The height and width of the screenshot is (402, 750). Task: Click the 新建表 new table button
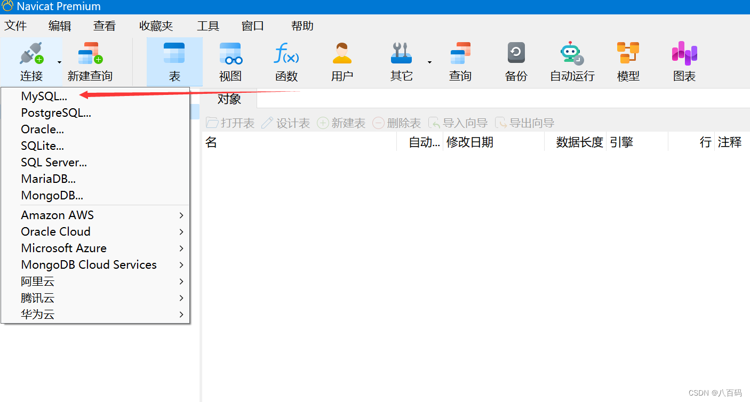[341, 123]
